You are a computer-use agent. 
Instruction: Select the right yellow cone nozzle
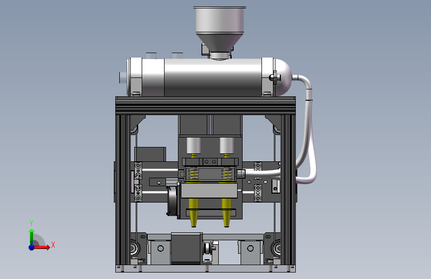[x=227, y=212]
